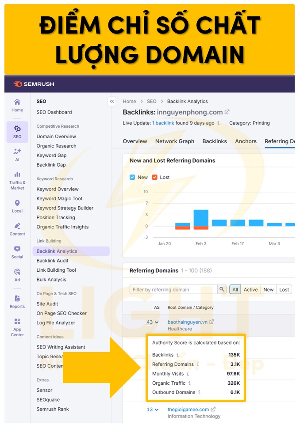The image size is (300, 429).
Task: Open SEO Writing Assistant menu item
Action: [x=61, y=347]
